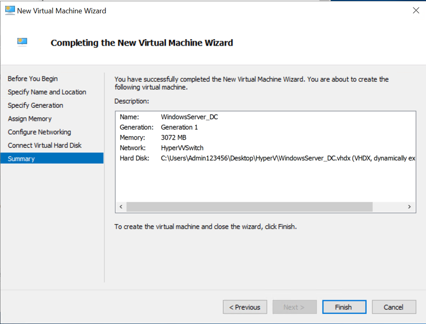Click the left scroll arrow under the summary

click(x=120, y=206)
